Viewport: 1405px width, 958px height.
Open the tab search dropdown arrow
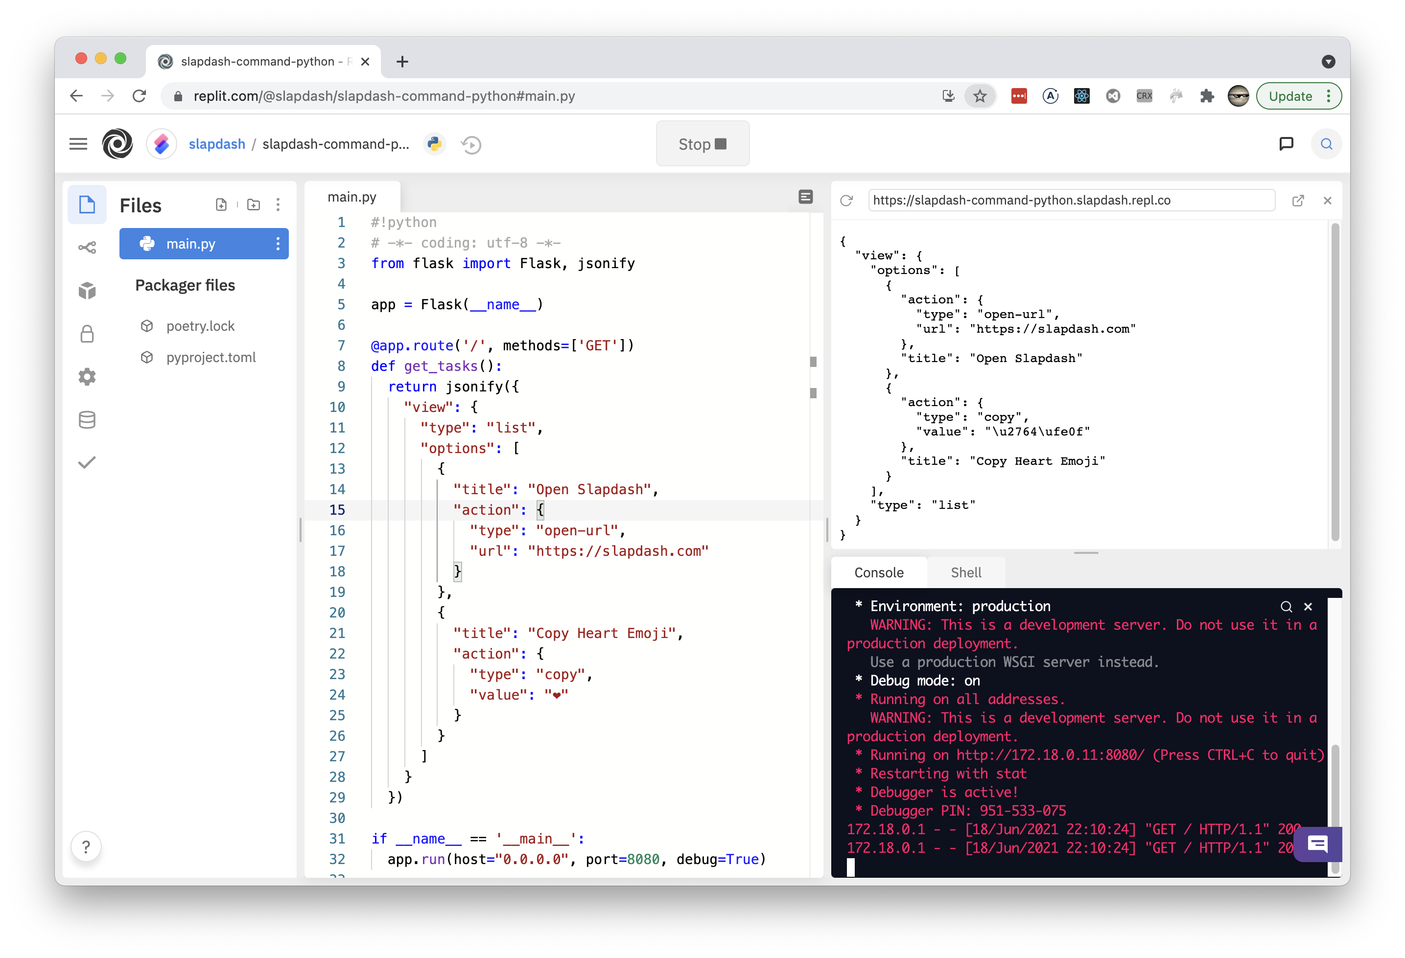[x=1328, y=62]
